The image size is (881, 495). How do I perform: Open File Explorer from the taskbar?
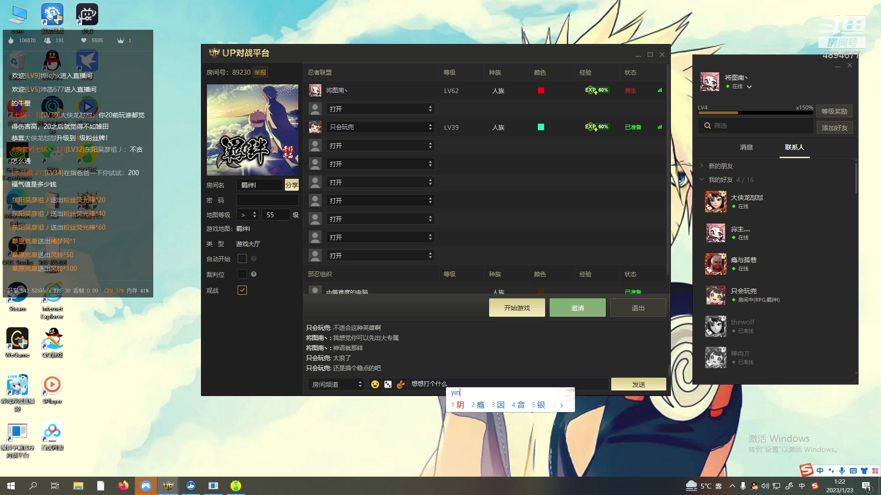(x=78, y=486)
